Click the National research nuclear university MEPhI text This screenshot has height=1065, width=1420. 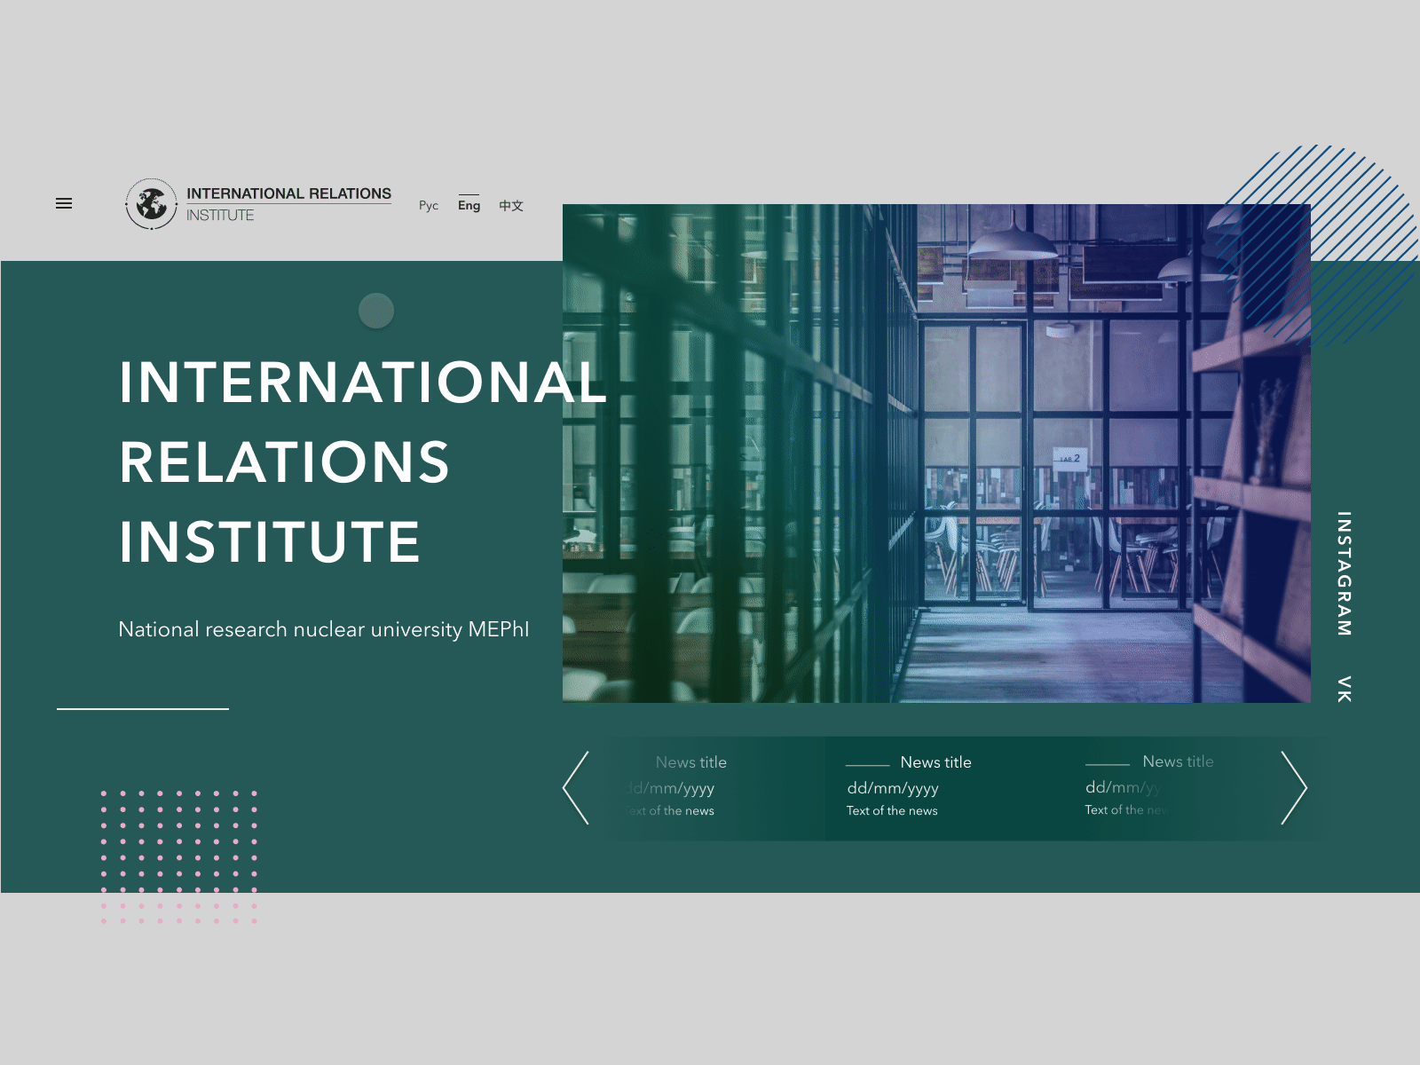click(323, 629)
